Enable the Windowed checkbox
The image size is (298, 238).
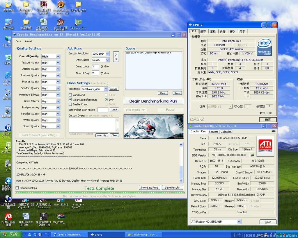click(x=70, y=95)
